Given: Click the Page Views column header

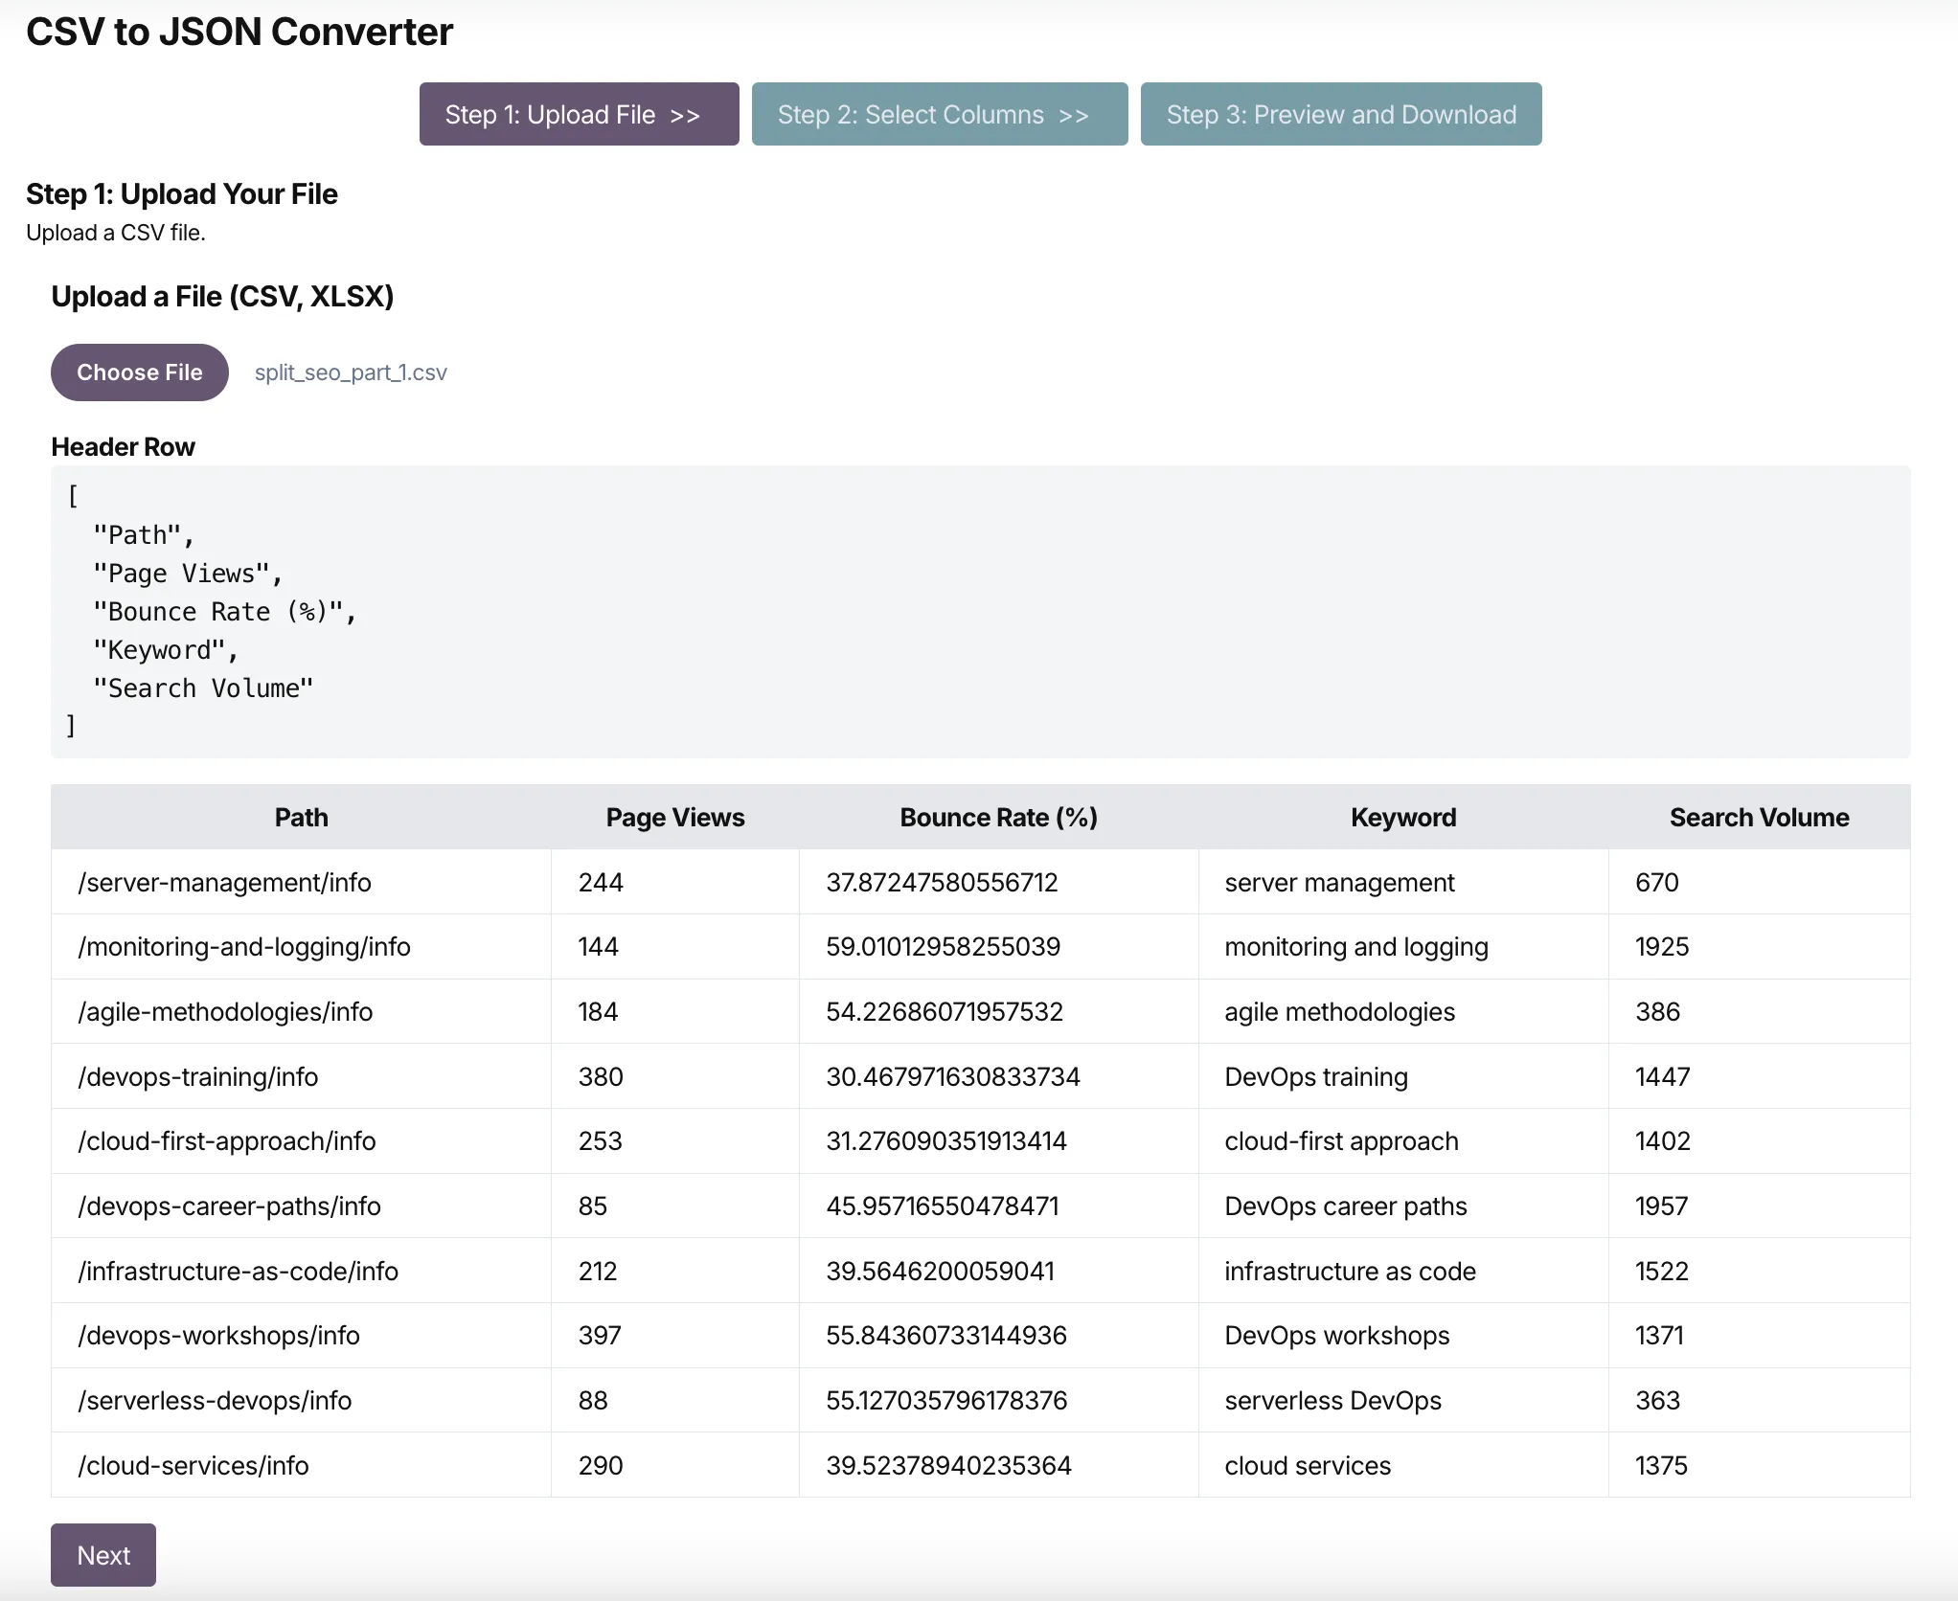Looking at the screenshot, I should point(674,817).
